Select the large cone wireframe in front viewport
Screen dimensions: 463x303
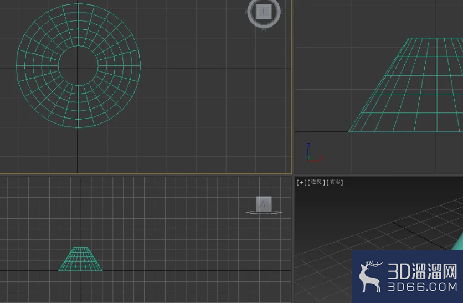(406, 85)
